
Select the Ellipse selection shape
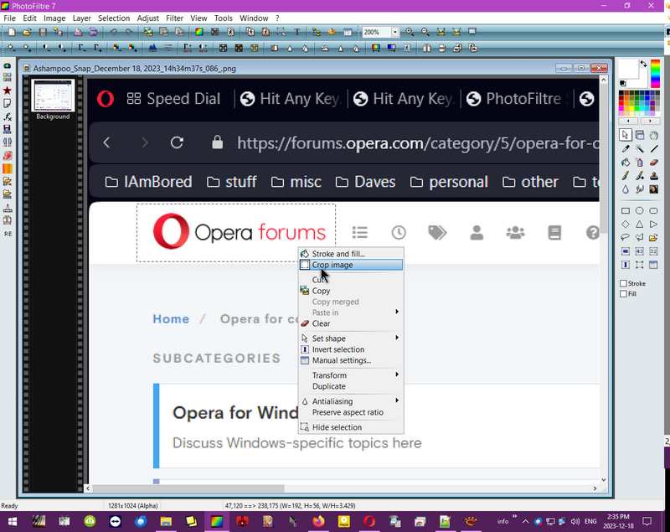pyautogui.click(x=640, y=211)
